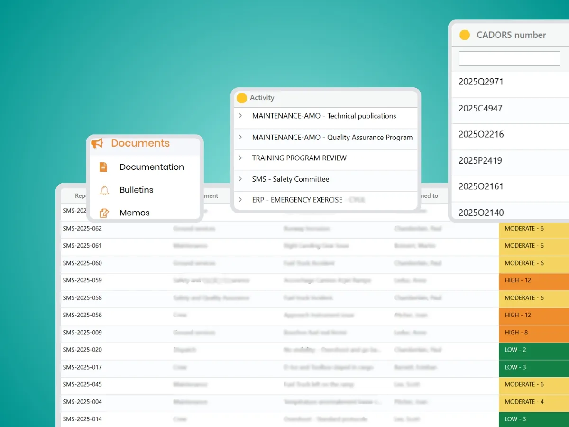Expand MAINTENANCE-AMO Technical publications row
This screenshot has width=569, height=427.
coord(240,116)
